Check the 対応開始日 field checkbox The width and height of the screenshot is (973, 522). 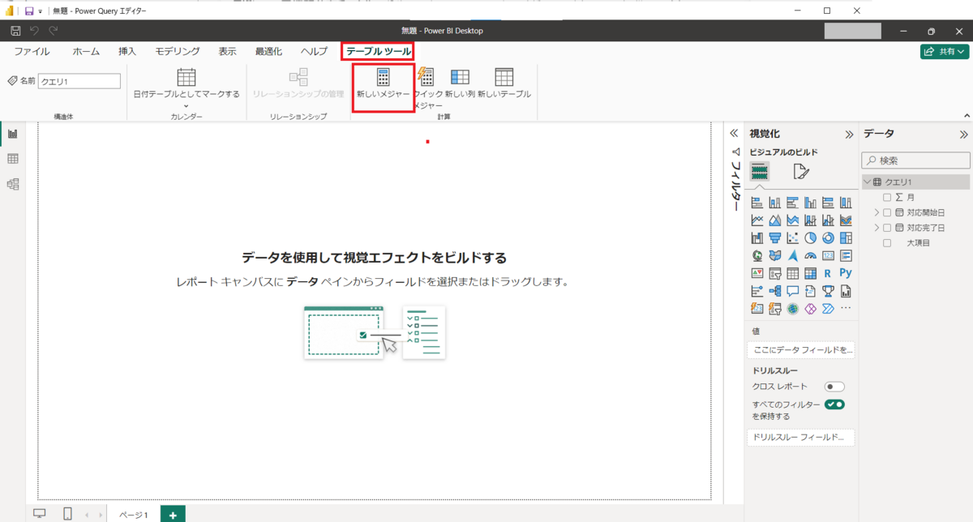[x=887, y=212]
